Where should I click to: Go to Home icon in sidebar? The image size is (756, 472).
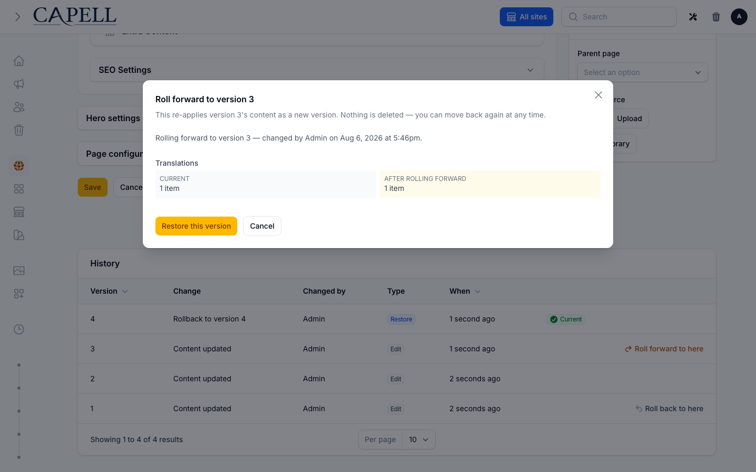pyautogui.click(x=19, y=61)
